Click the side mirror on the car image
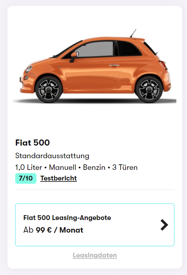This screenshot has width=187, height=275. (x=74, y=57)
